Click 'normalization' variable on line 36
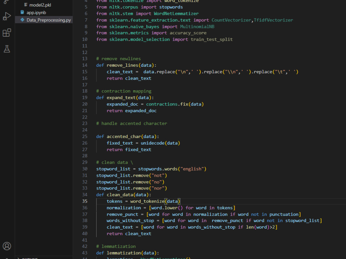 [x=124, y=207]
